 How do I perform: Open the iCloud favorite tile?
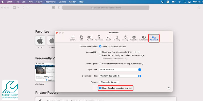(51, 41)
